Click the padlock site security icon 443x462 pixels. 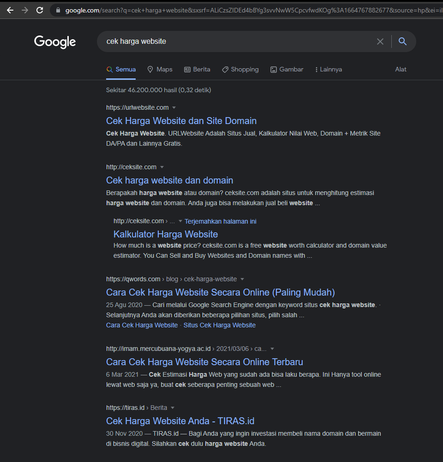[x=58, y=10]
